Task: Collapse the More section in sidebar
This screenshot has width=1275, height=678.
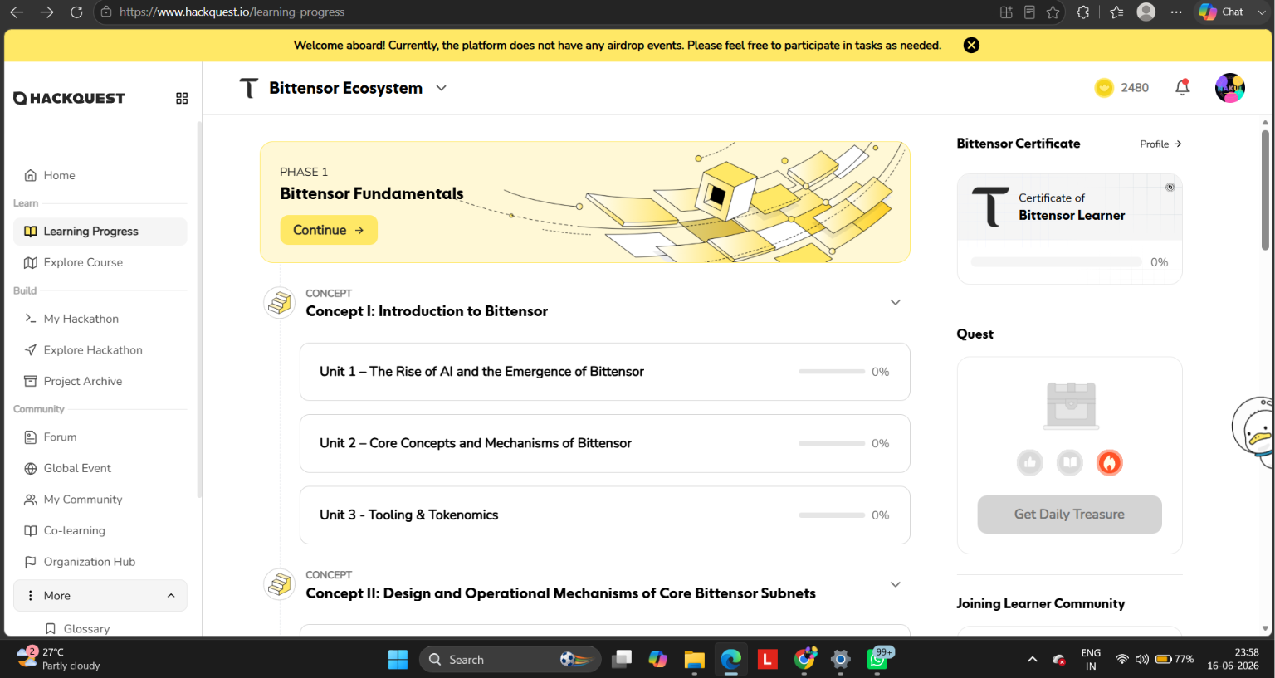Action: [x=100, y=596]
